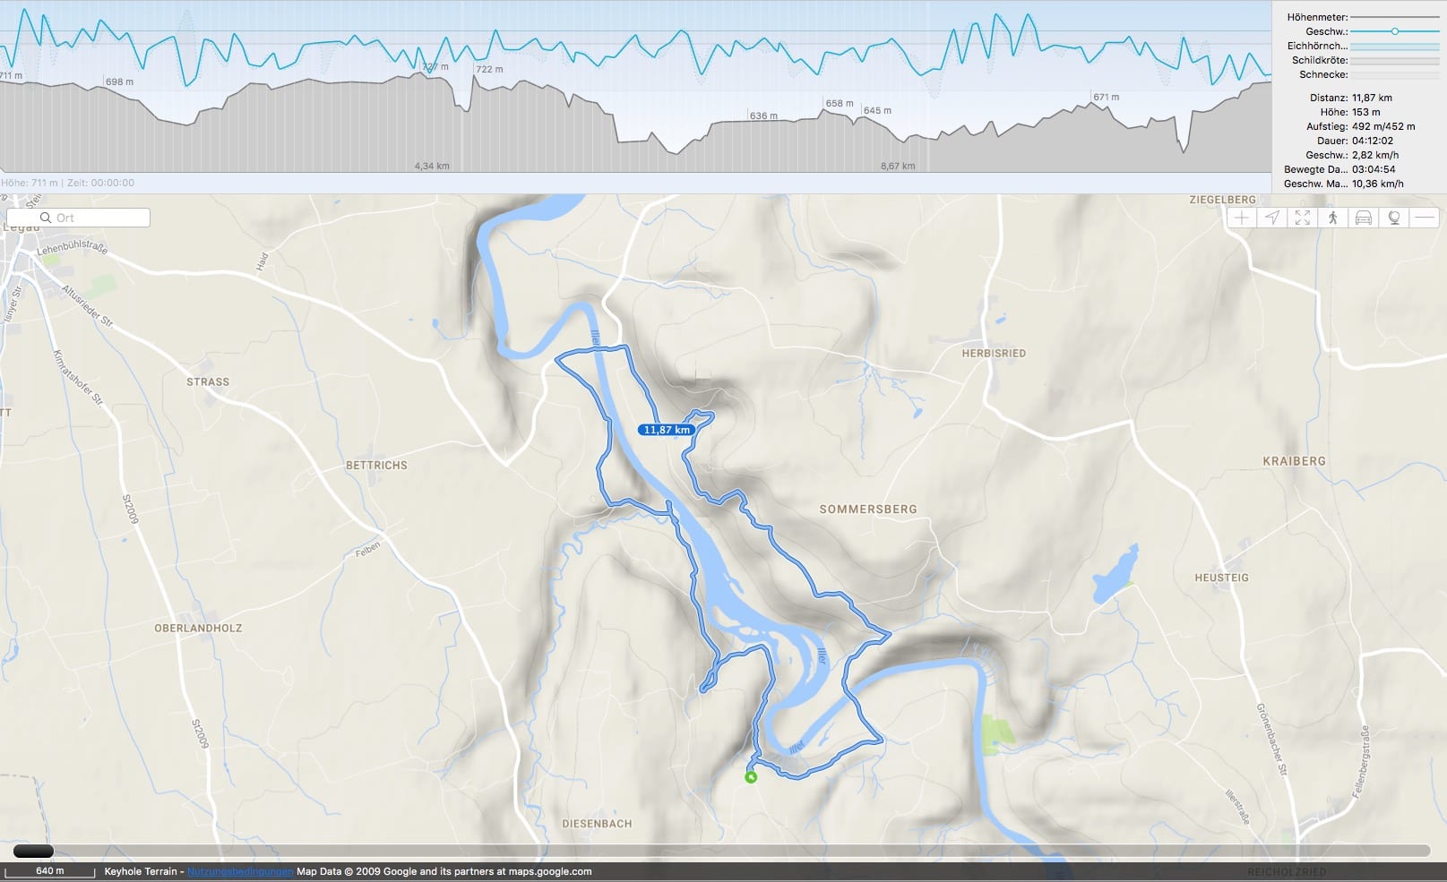Zoom in with the plus map button
Image resolution: width=1447 pixels, height=882 pixels.
(x=1242, y=218)
